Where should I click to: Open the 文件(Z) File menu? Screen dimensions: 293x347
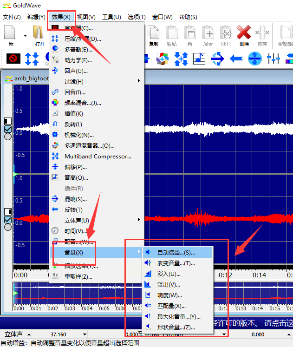(12, 17)
